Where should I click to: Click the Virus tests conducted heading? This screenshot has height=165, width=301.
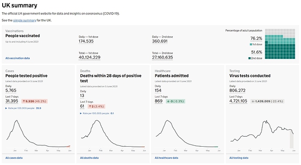(250, 76)
